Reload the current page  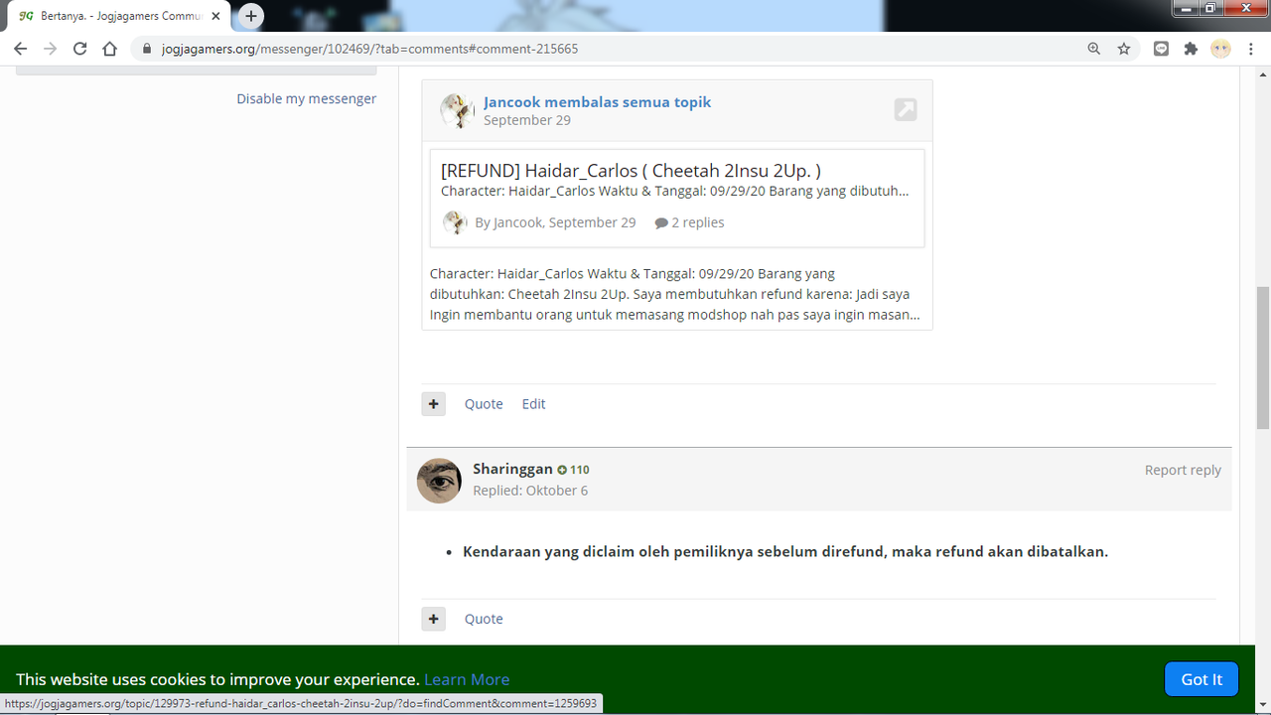click(79, 49)
